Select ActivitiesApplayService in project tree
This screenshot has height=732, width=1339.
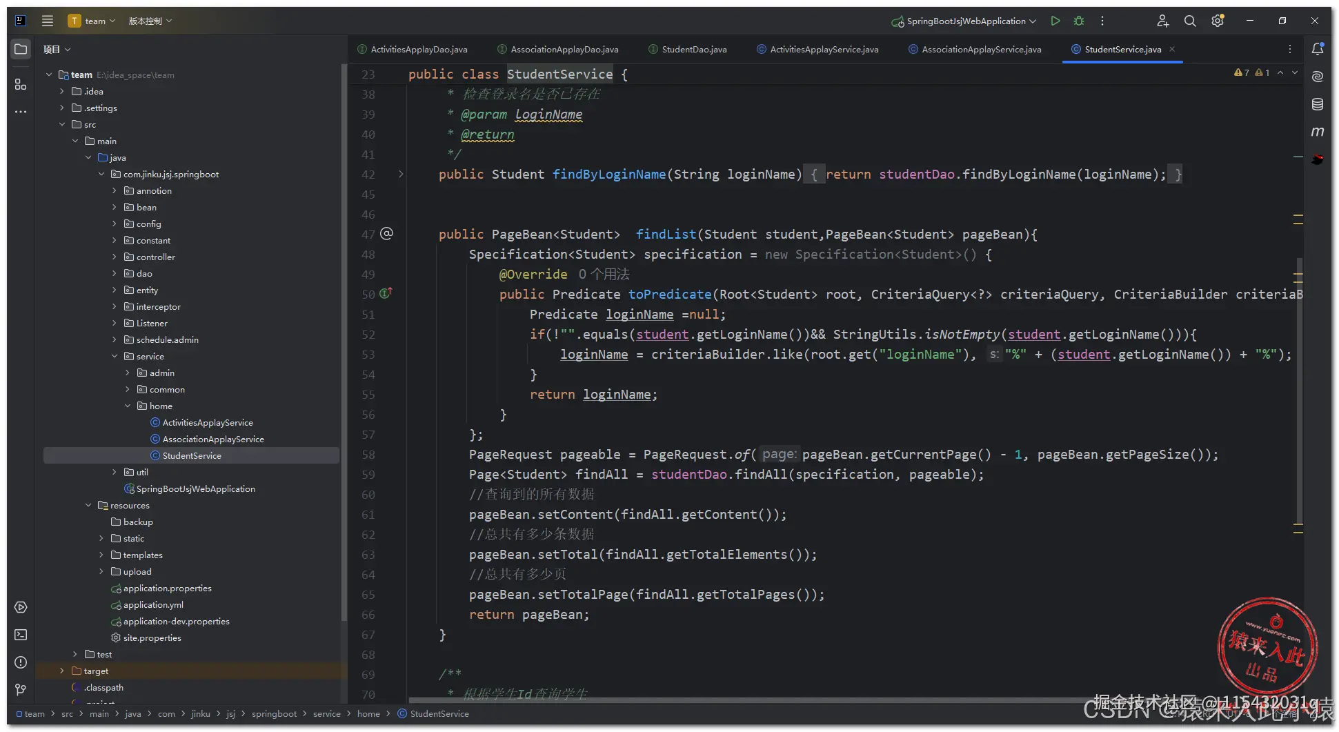208,422
